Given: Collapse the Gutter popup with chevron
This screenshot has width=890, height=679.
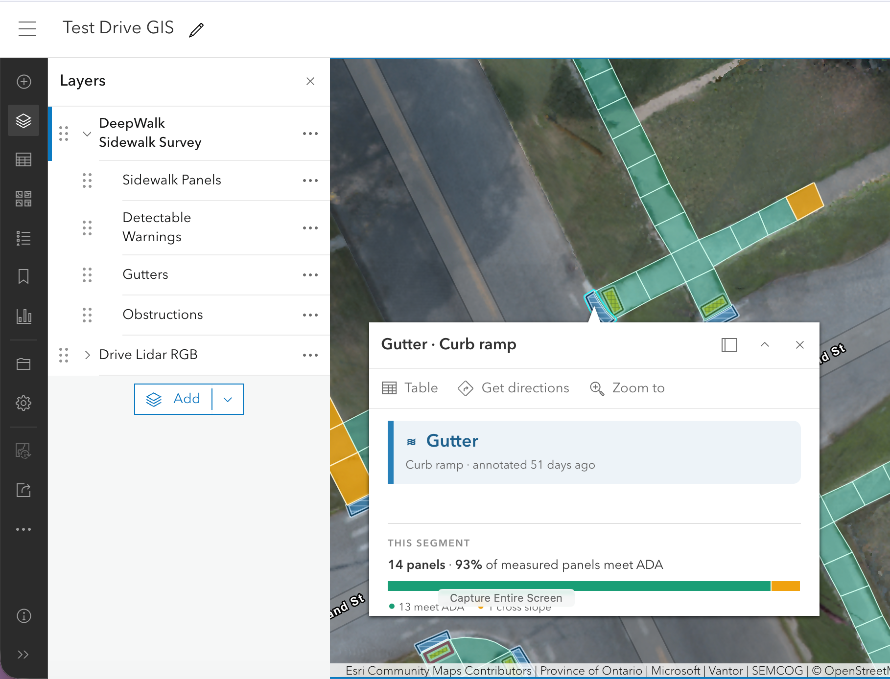Looking at the screenshot, I should 765,345.
